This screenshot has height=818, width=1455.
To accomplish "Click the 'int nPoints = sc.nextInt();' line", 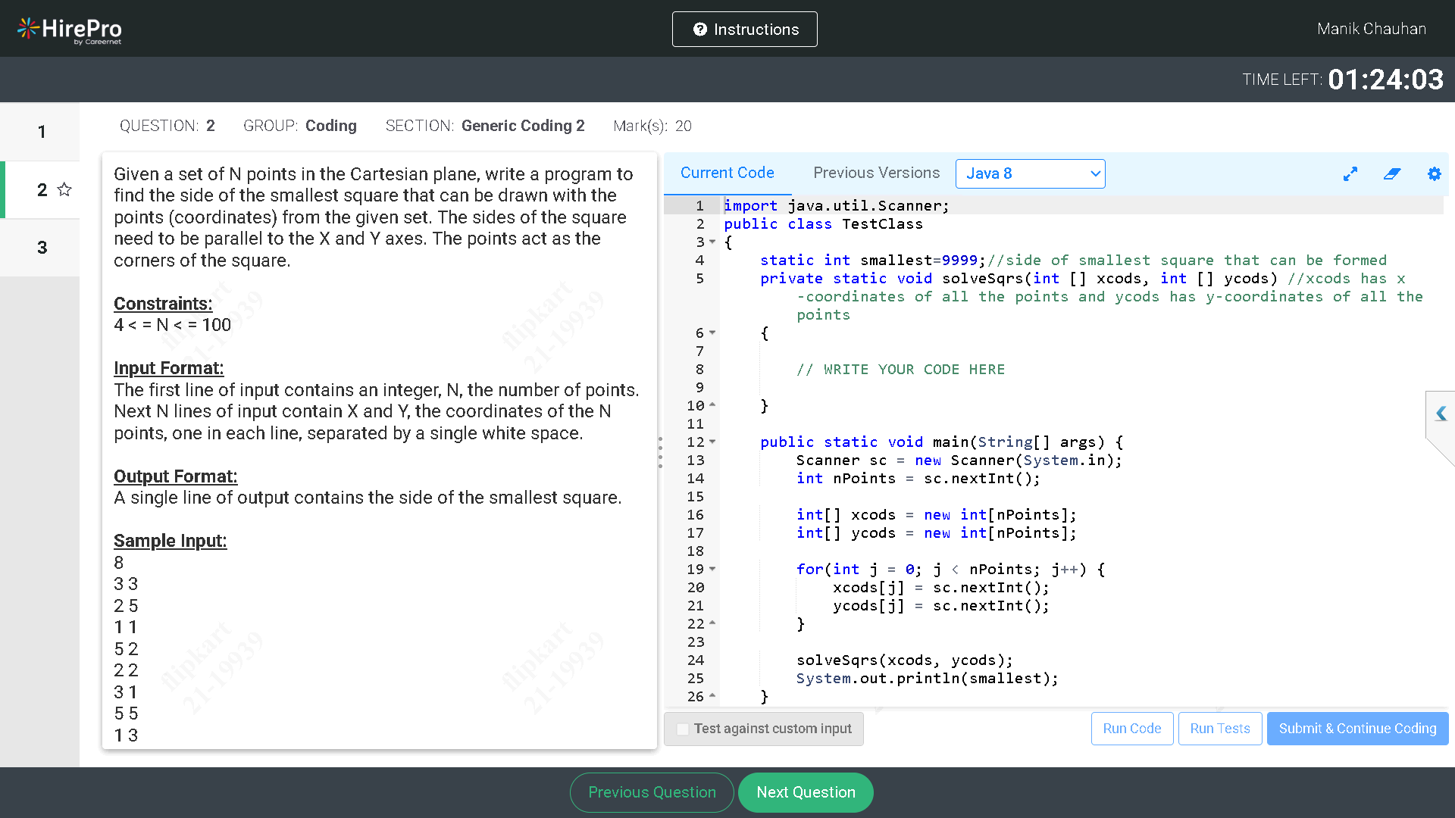I will click(x=918, y=479).
